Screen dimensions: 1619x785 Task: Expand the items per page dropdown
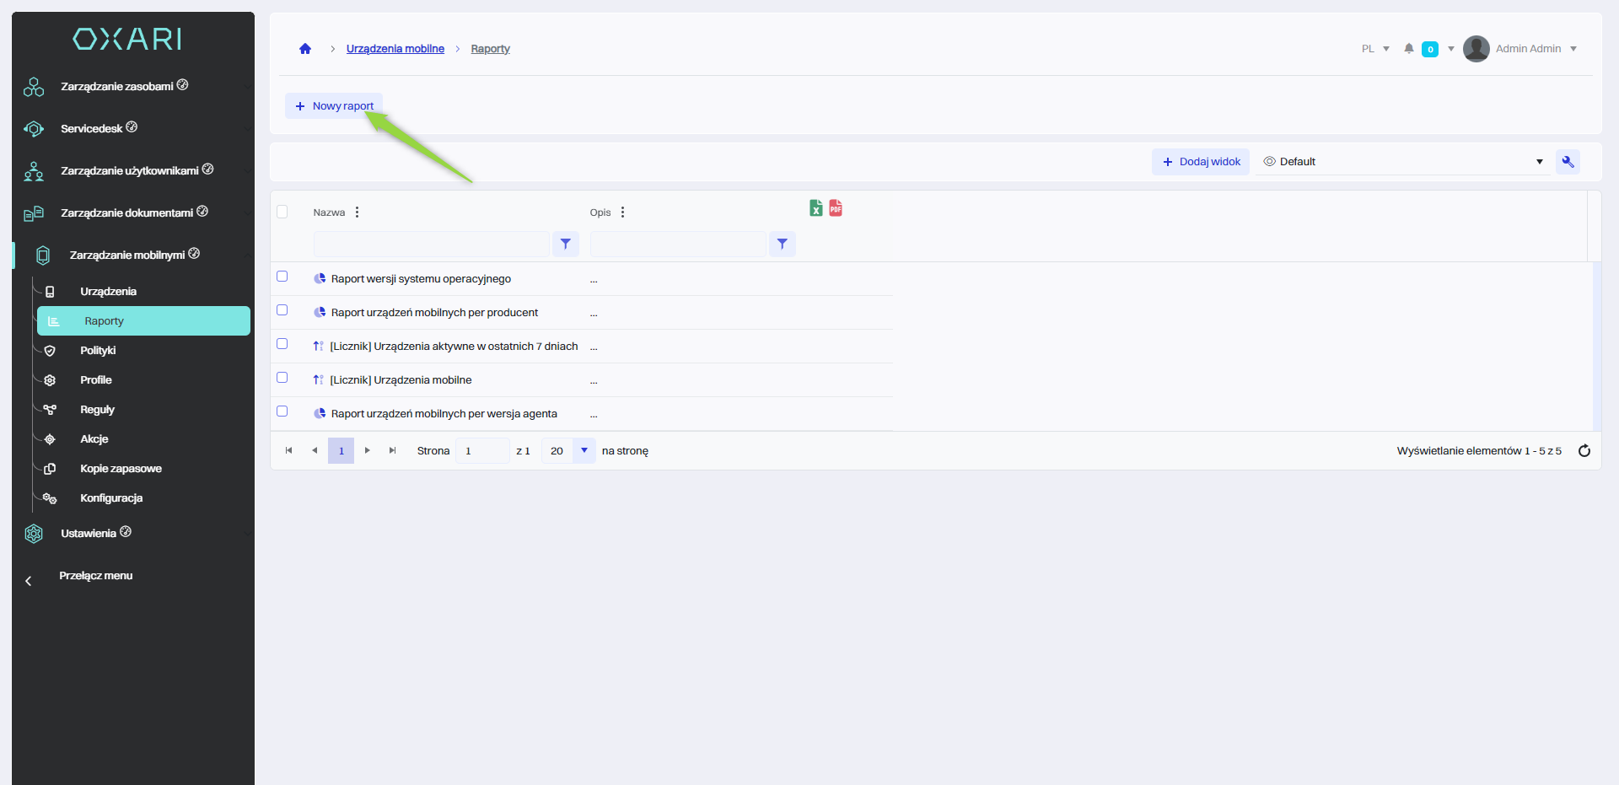(584, 451)
